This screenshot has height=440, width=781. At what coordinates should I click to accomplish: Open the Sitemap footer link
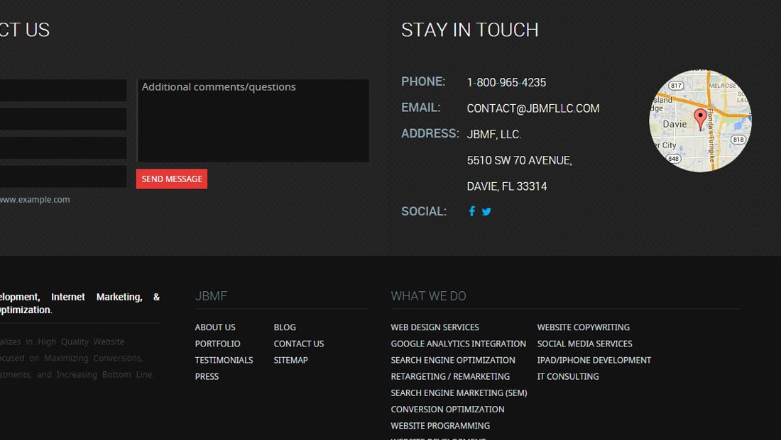point(291,360)
